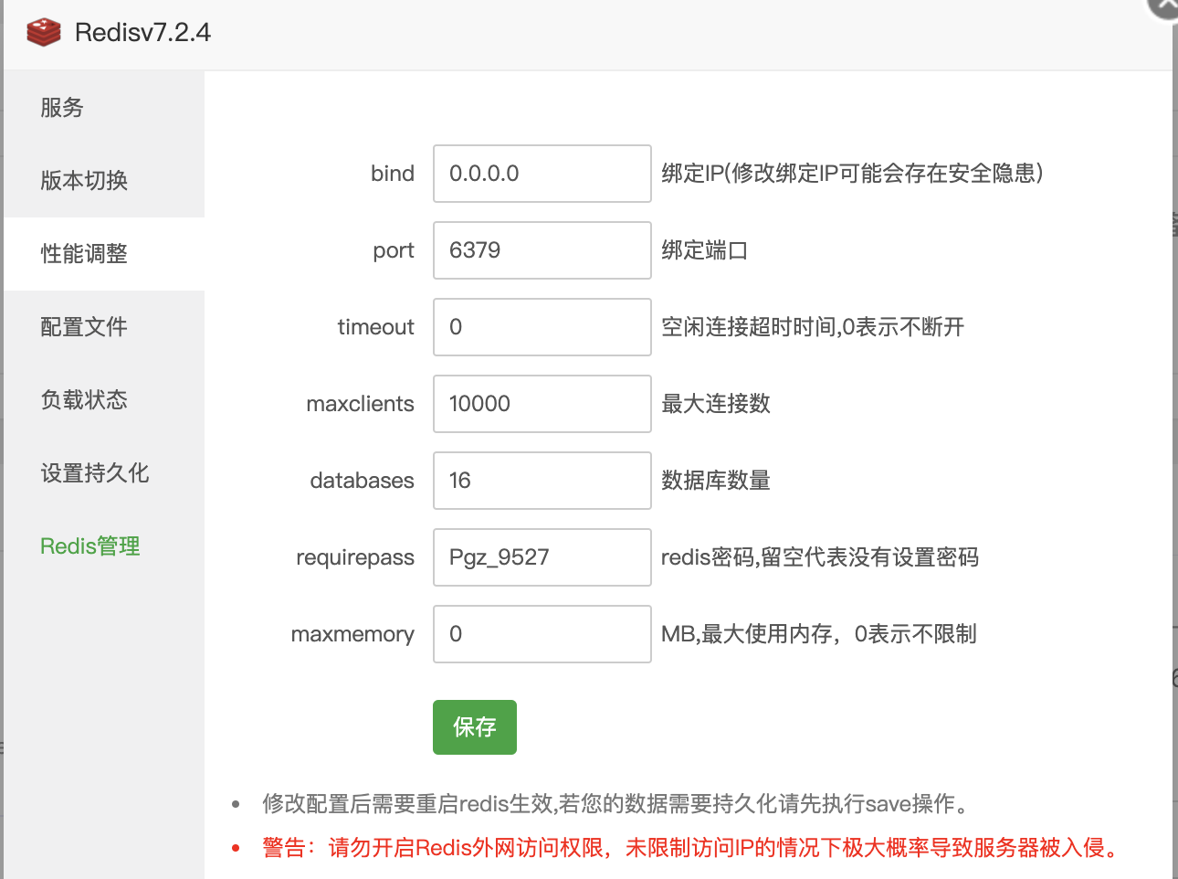Select the 性能调整 tab
1178x879 pixels.
click(104, 254)
